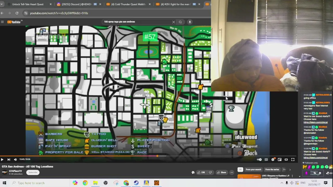This screenshot has height=187, width=333.
Task: Switch to miniplayer mode
Action: 279,159
